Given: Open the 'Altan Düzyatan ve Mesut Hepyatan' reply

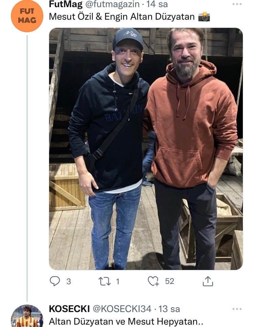Looking at the screenshot, I should [x=126, y=321].
